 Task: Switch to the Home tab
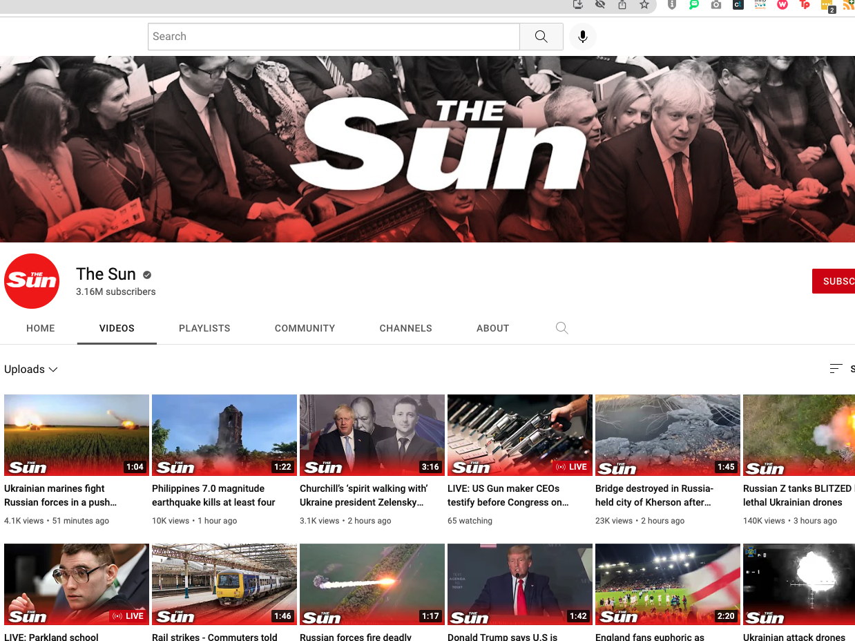tap(41, 328)
